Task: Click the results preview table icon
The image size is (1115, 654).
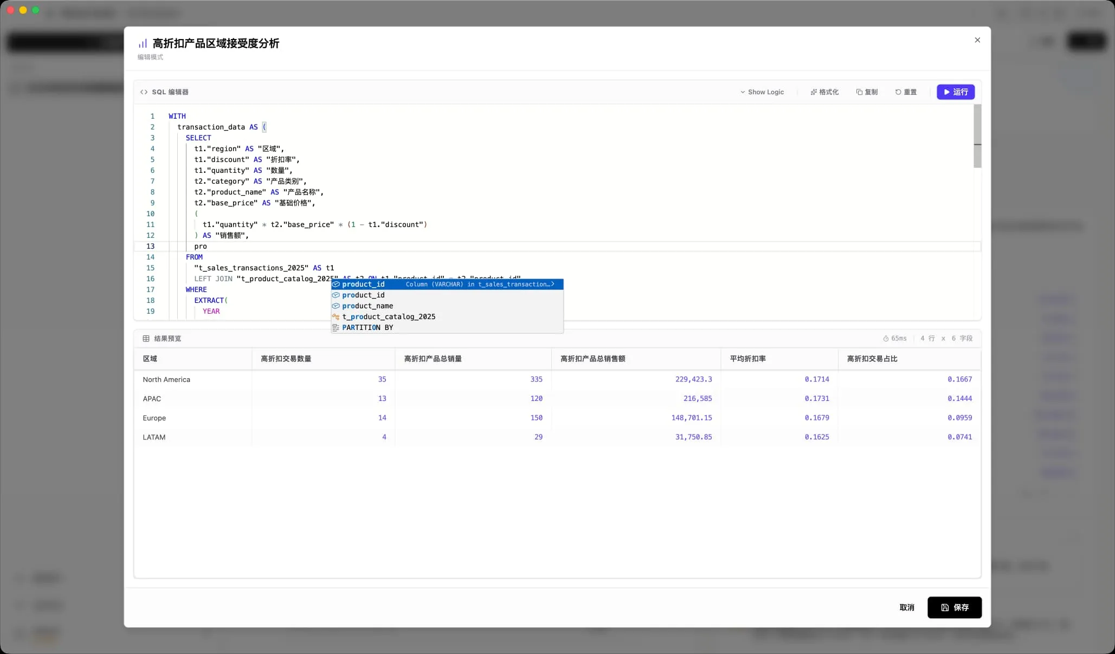Action: (146, 339)
